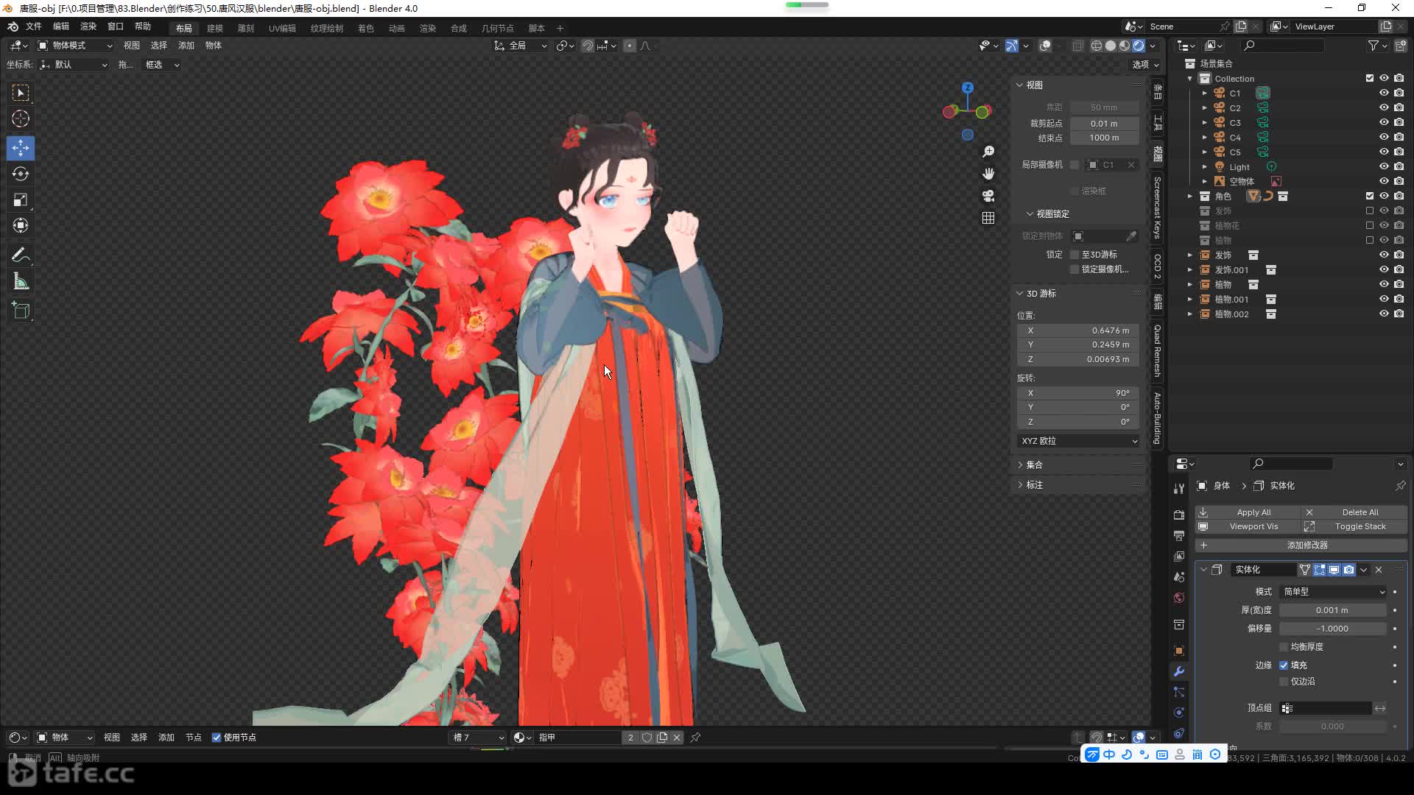Toggle the 使用节点 checkbox
1414x795 pixels.
point(217,738)
